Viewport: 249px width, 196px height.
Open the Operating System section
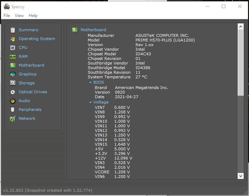click(37, 39)
